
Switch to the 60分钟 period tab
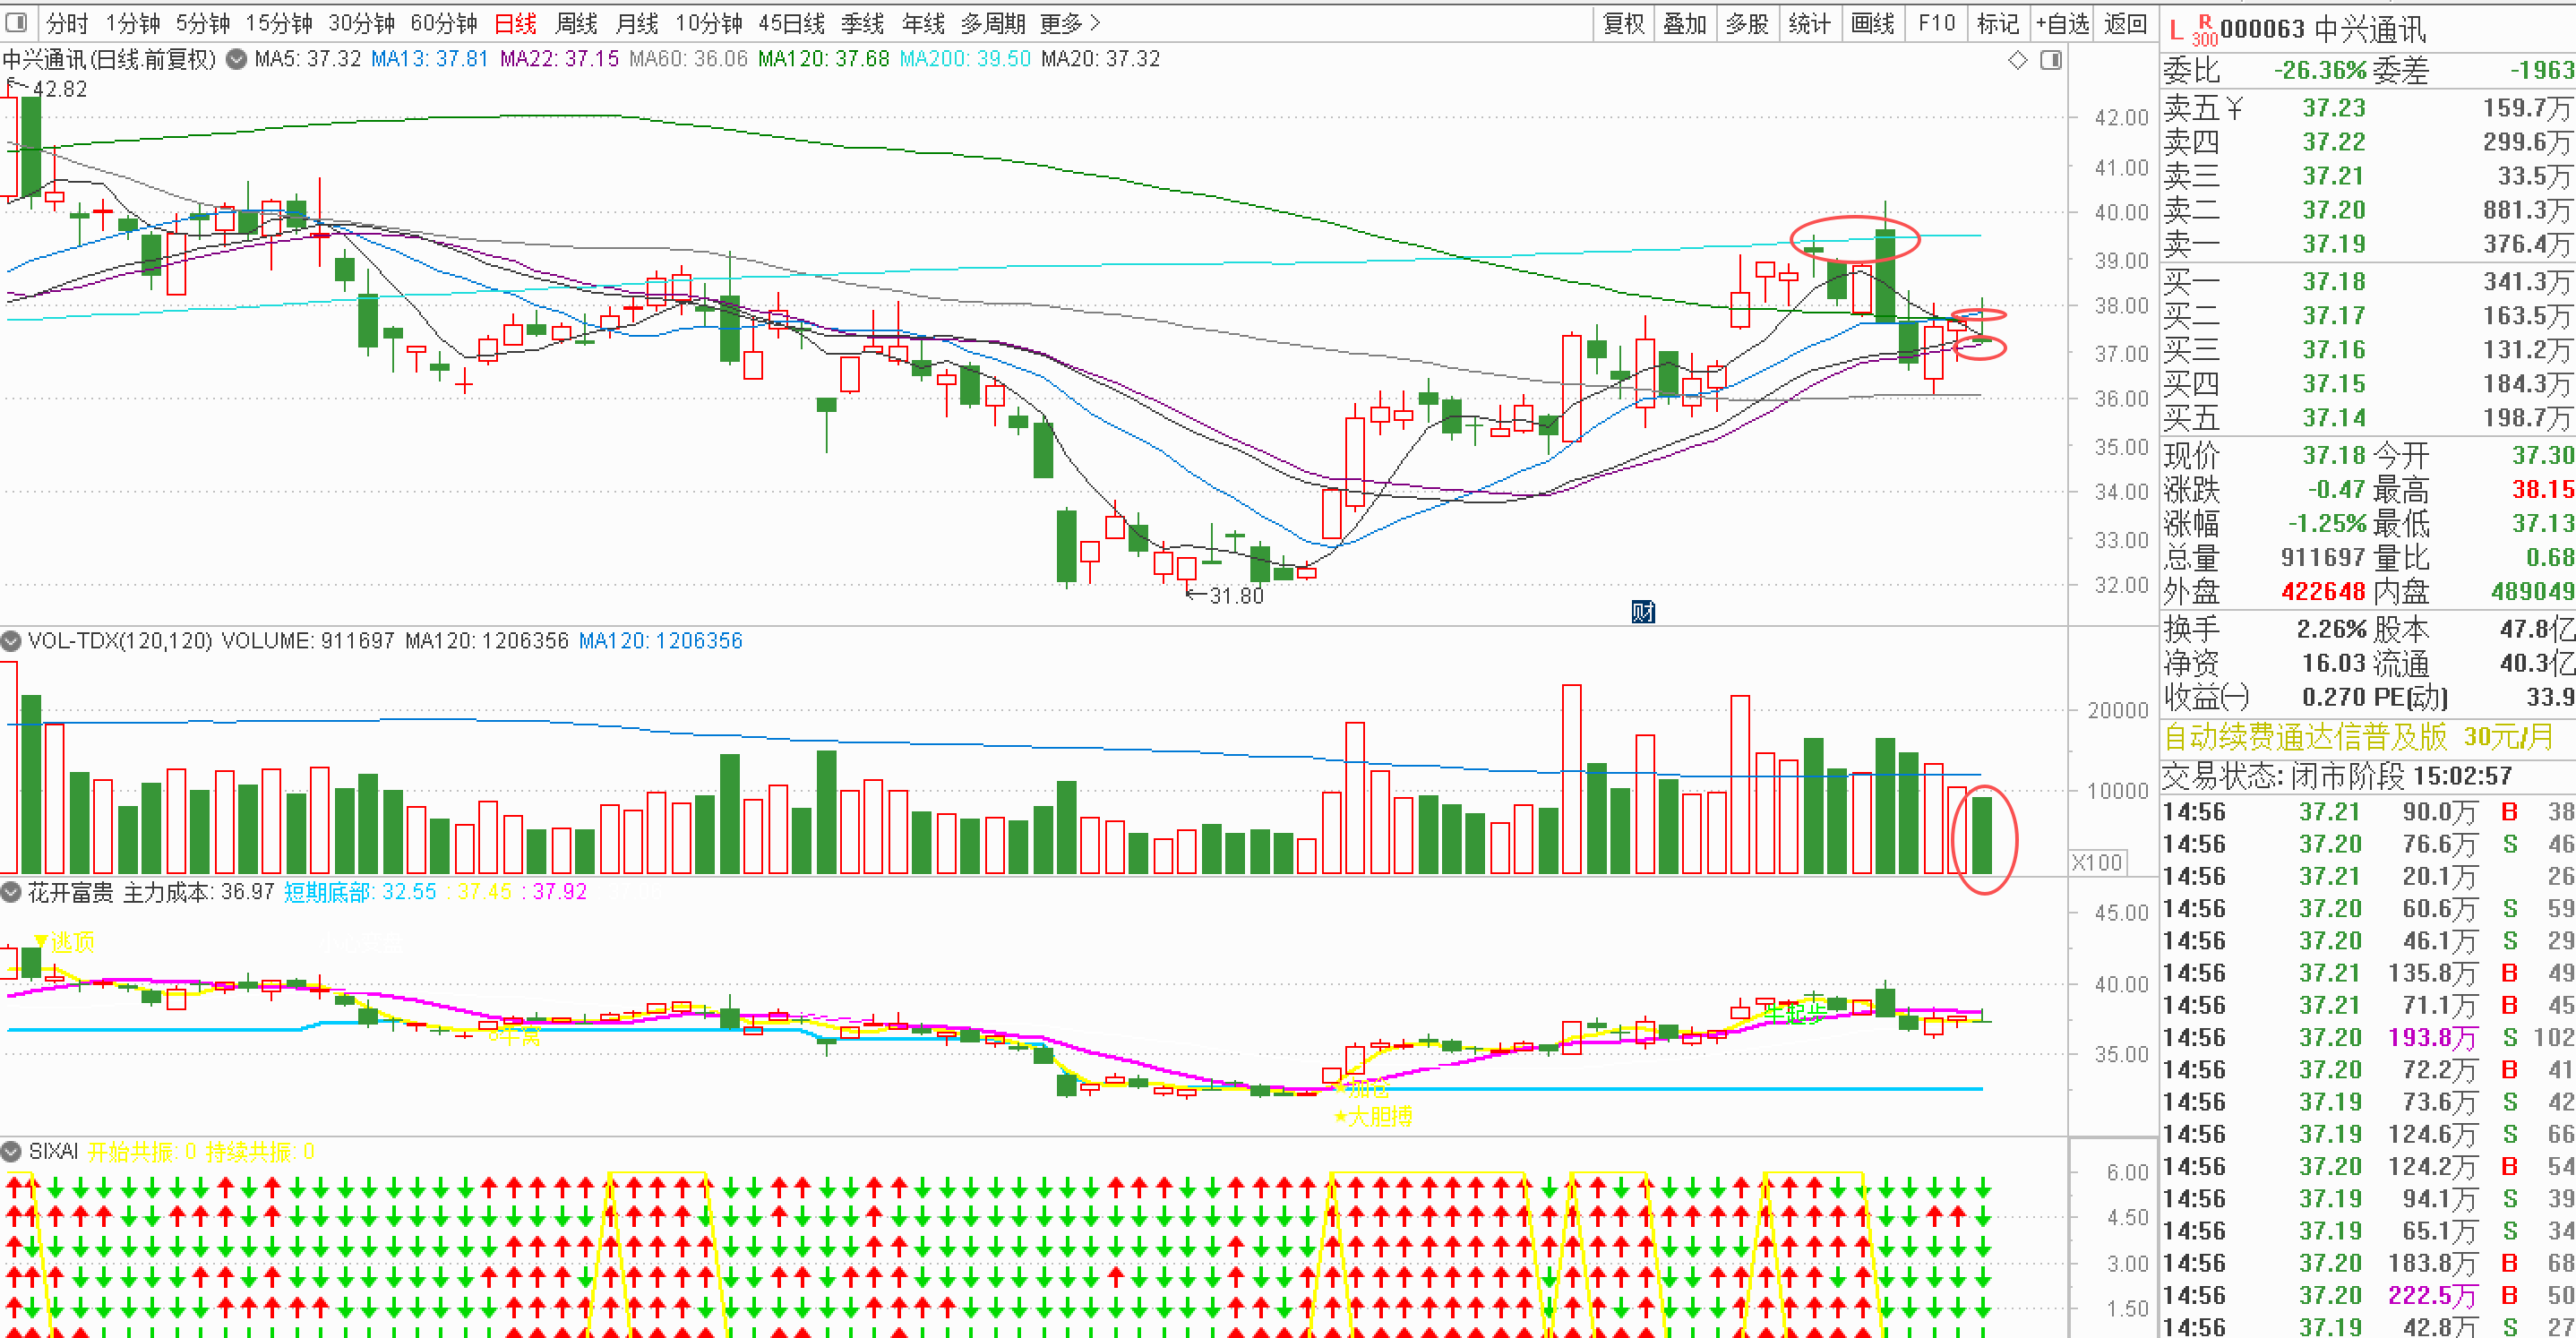(444, 23)
